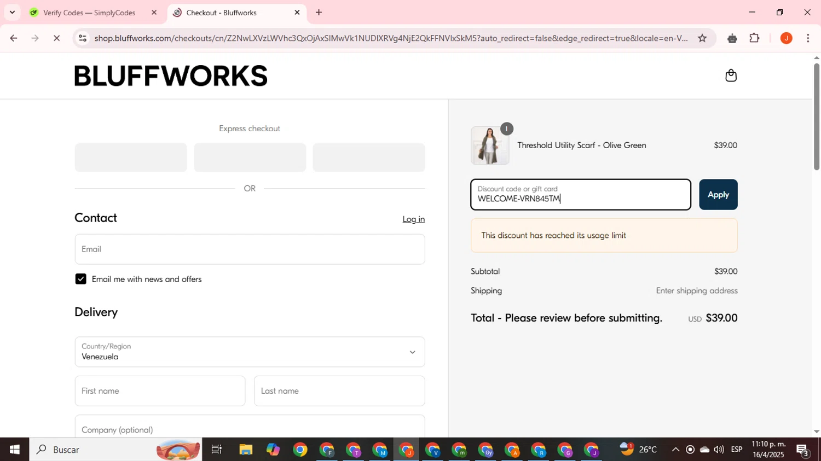Open the robot-shaped extension icon in toolbar
This screenshot has width=821, height=461.
coord(732,38)
